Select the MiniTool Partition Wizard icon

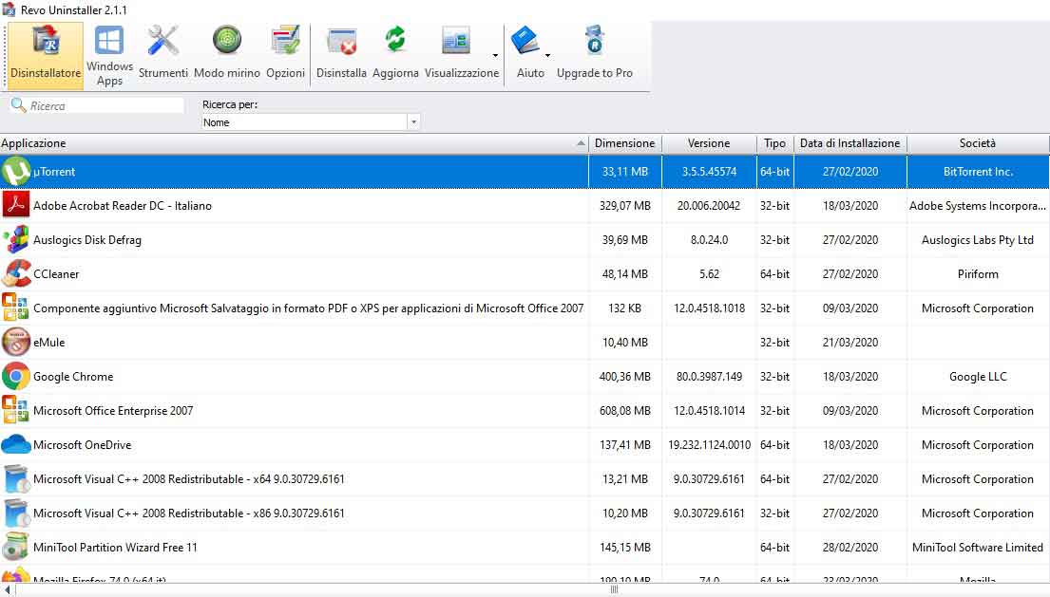pyautogui.click(x=15, y=547)
